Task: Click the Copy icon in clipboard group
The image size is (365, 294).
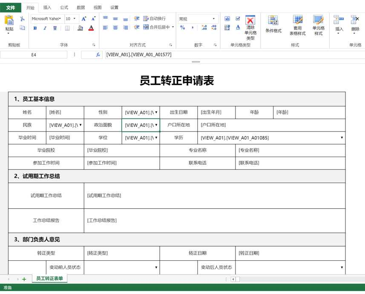Action: [x=22, y=28]
